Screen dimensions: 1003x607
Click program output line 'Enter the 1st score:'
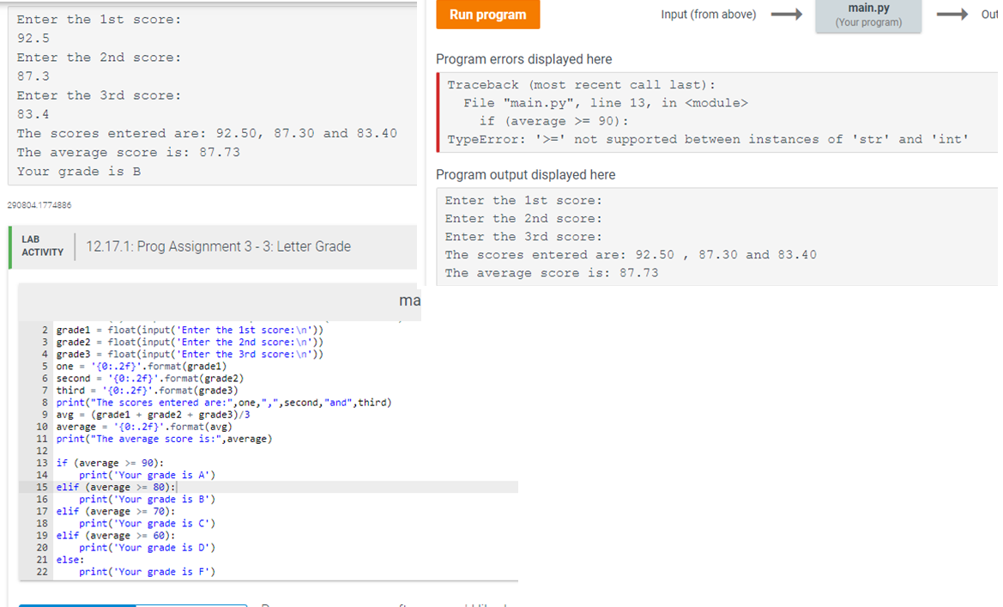coord(523,200)
